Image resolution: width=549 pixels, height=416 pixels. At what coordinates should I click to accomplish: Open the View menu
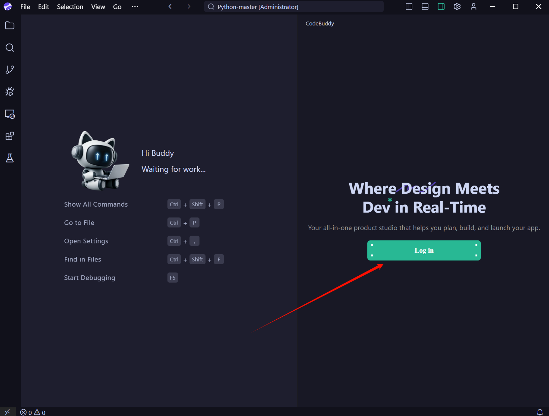point(98,7)
